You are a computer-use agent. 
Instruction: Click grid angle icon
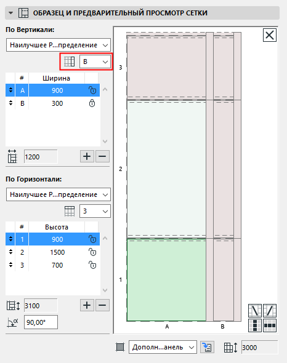pyautogui.click(x=12, y=322)
